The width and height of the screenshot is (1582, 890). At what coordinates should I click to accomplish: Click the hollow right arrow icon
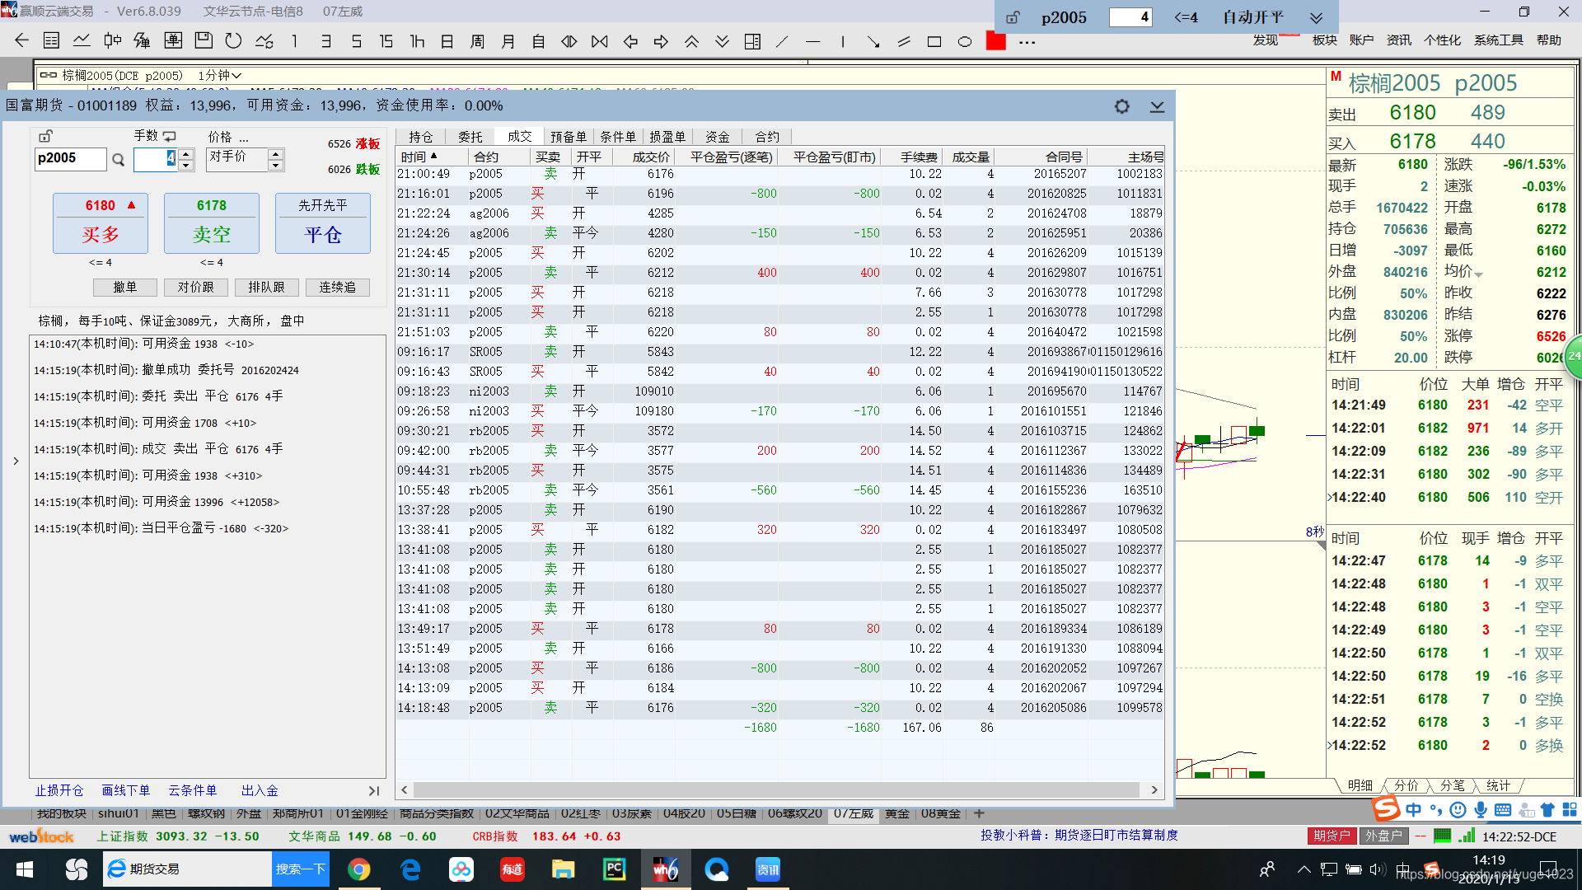661,40
